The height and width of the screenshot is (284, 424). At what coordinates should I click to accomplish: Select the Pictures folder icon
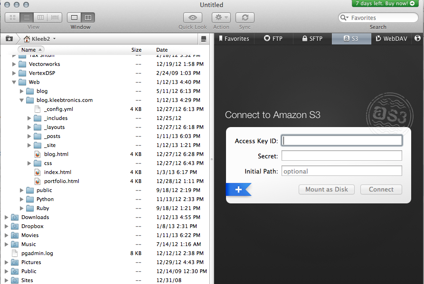[x=15, y=262]
